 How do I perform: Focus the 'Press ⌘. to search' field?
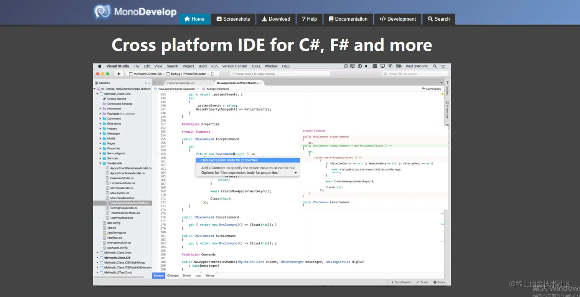coord(415,74)
